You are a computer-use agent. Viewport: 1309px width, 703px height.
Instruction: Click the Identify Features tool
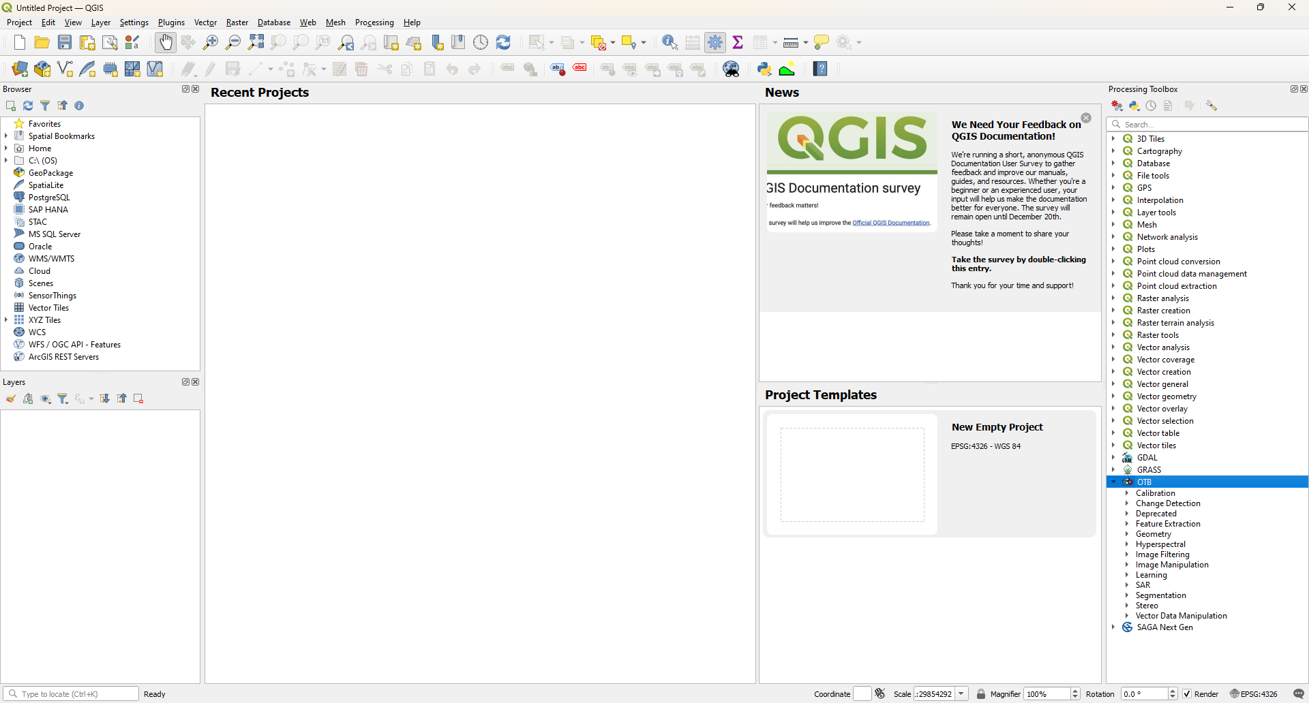coord(669,42)
